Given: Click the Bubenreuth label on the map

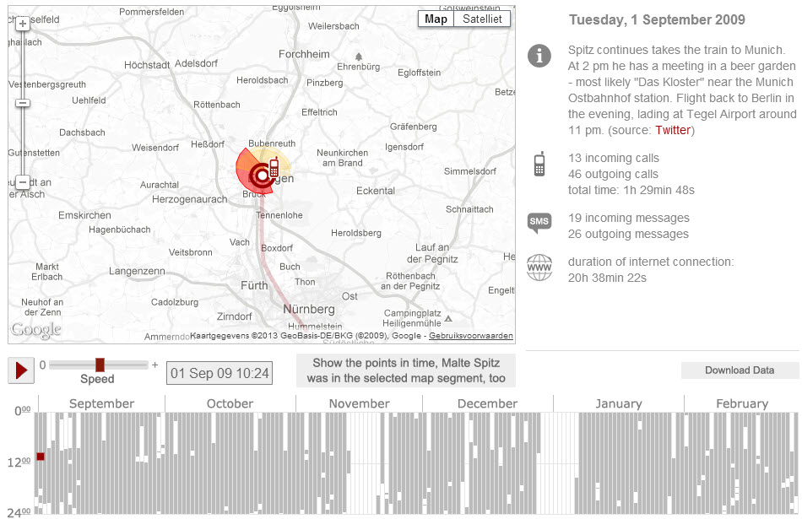Looking at the screenshot, I should [x=272, y=143].
